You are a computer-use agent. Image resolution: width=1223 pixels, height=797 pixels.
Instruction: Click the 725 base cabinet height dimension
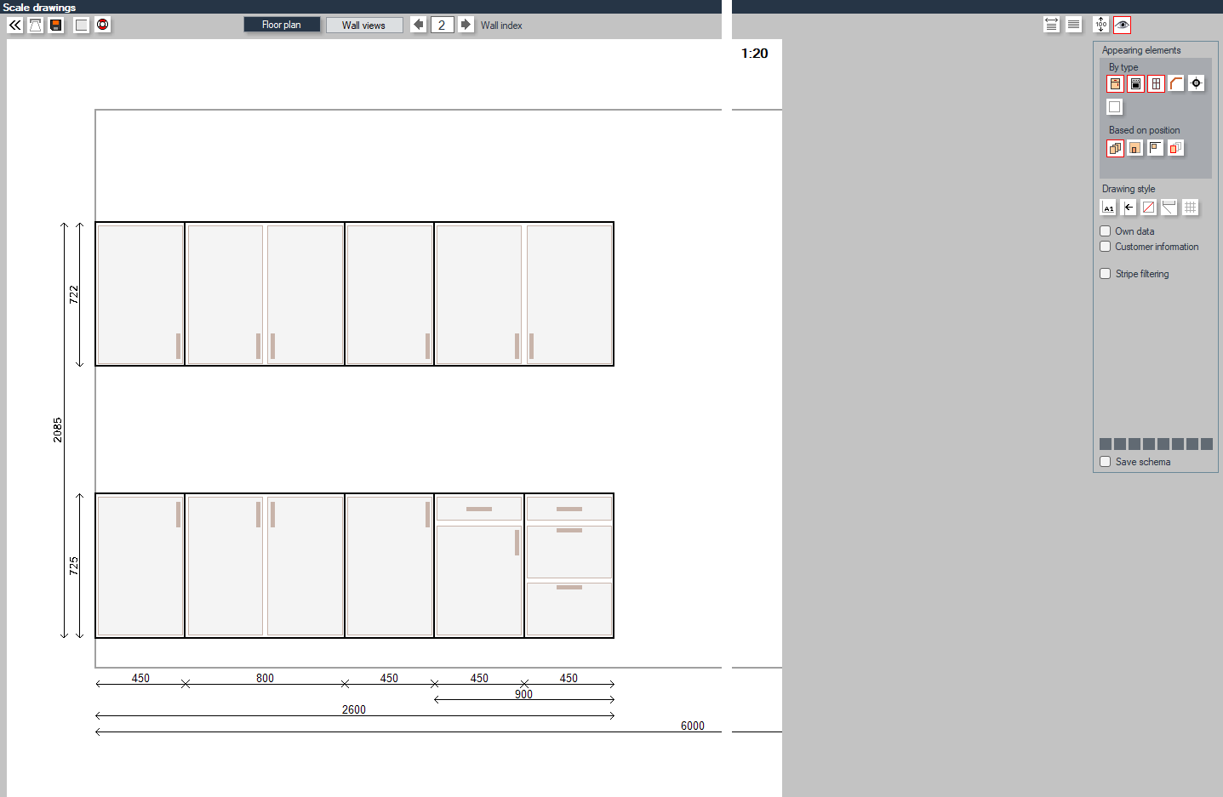click(74, 566)
